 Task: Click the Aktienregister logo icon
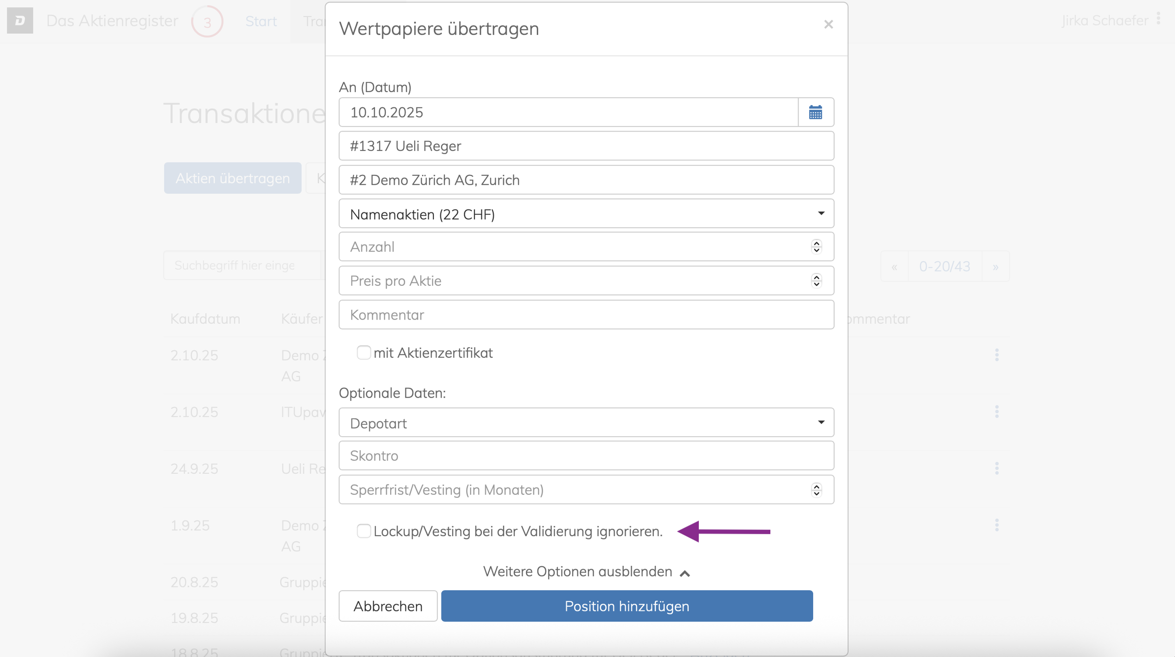click(20, 21)
